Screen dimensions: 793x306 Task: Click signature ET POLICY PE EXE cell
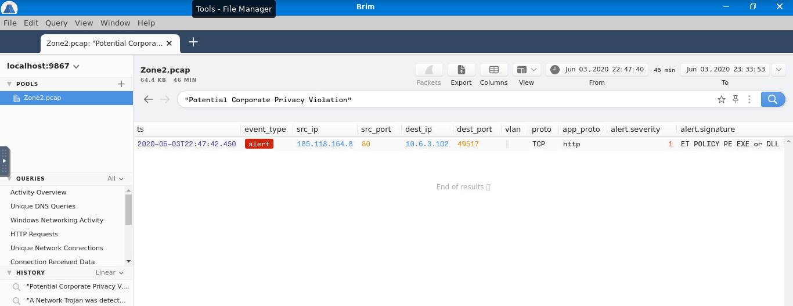point(731,144)
